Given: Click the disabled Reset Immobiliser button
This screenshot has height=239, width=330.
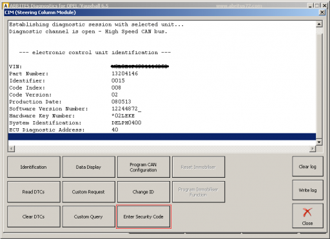Looking at the screenshot, I should (x=199, y=167).
